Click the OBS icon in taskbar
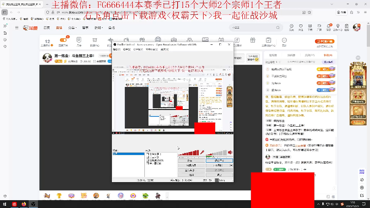This screenshot has height=208, width=370. click(33, 204)
